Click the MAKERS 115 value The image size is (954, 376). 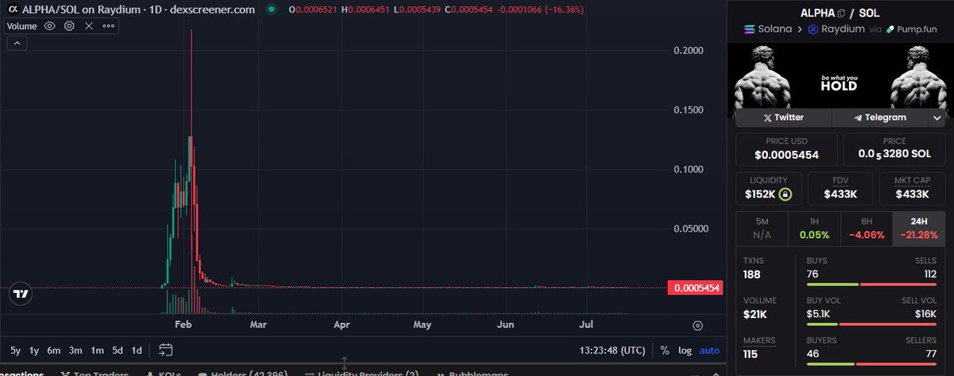click(x=750, y=355)
